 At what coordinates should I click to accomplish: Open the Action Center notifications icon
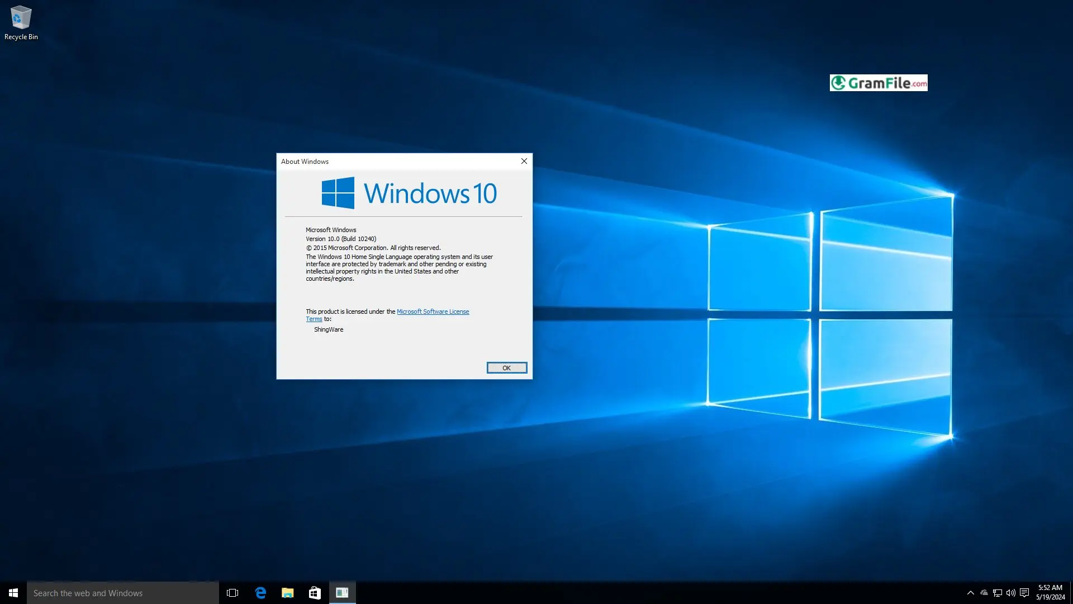[1024, 593]
